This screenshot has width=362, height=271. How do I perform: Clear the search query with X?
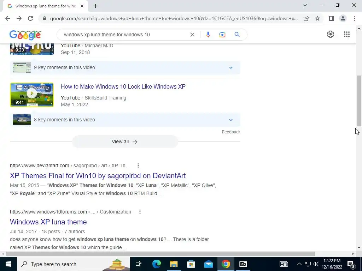(192, 35)
